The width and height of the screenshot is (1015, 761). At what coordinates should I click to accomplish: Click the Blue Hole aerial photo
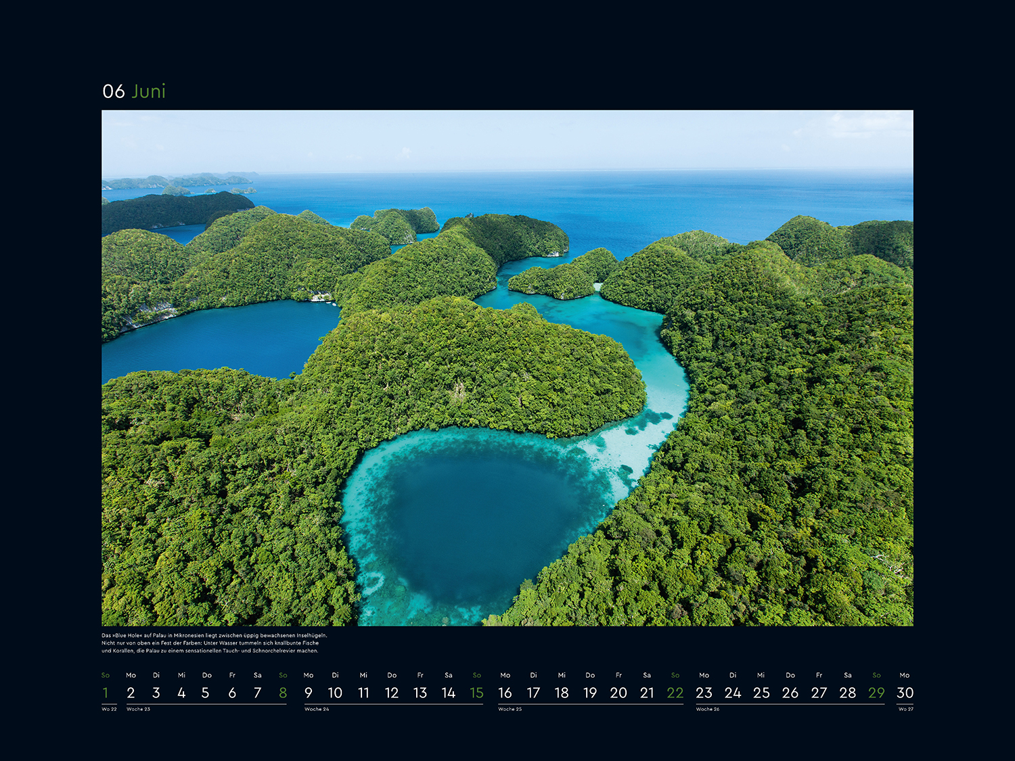click(507, 367)
